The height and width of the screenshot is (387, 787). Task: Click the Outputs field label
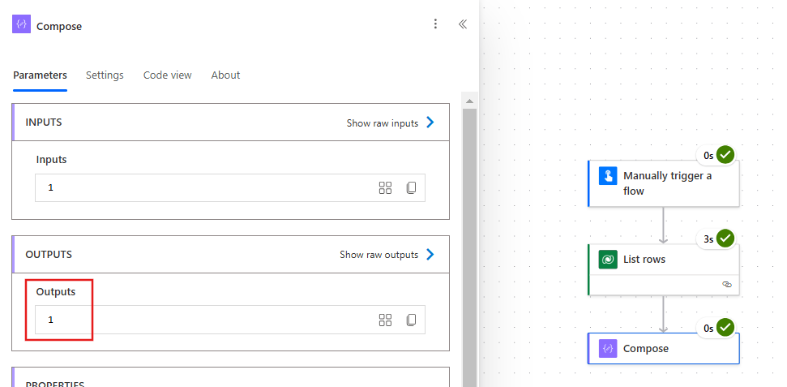(56, 292)
